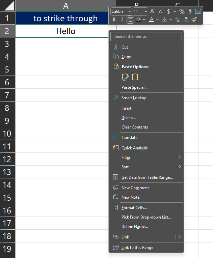The height and width of the screenshot is (258, 213).
Task: Click the Increase Font Size icon
Action: pyautogui.click(x=153, y=11)
